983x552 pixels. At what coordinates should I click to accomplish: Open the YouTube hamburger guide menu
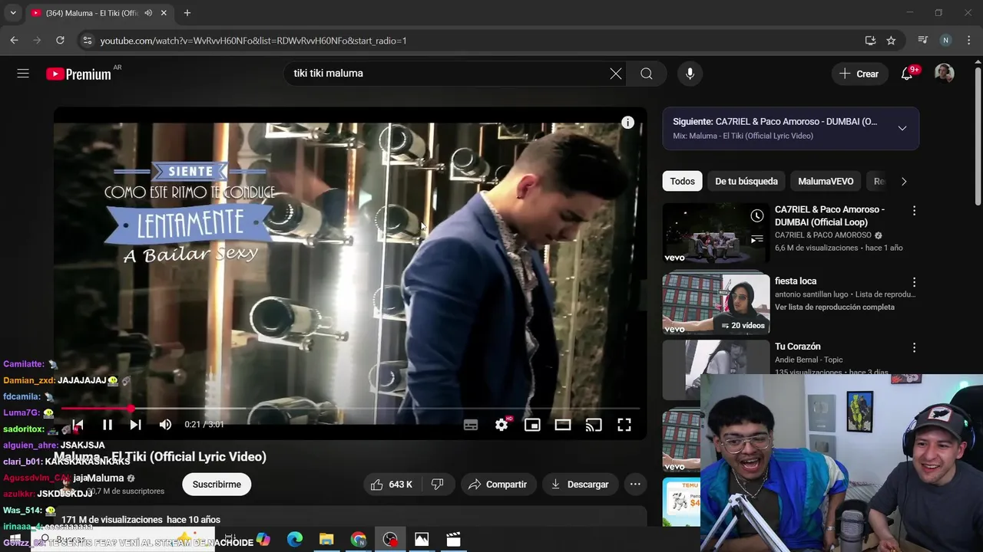[x=23, y=74]
